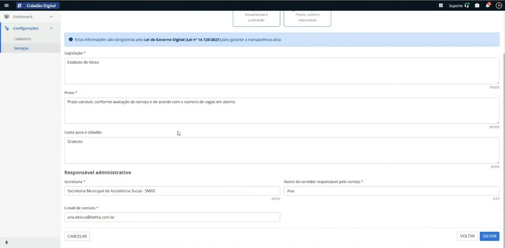Click the Responsável administrativo heading
Viewport: 505px width, 248px height.
(98, 172)
